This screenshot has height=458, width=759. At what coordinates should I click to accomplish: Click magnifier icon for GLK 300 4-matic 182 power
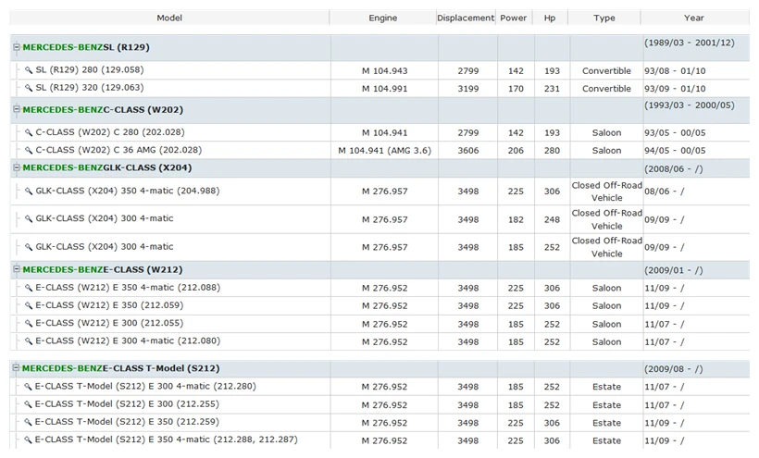(29, 218)
